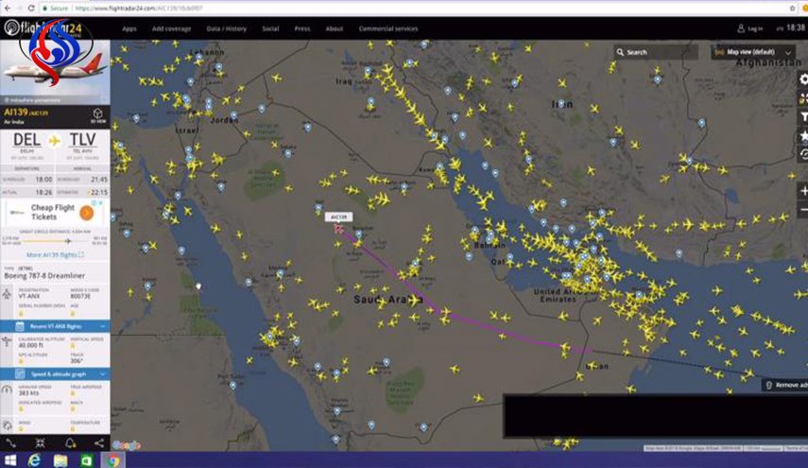Click the TLV destination airport code
The width and height of the screenshot is (808, 468).
tap(82, 140)
